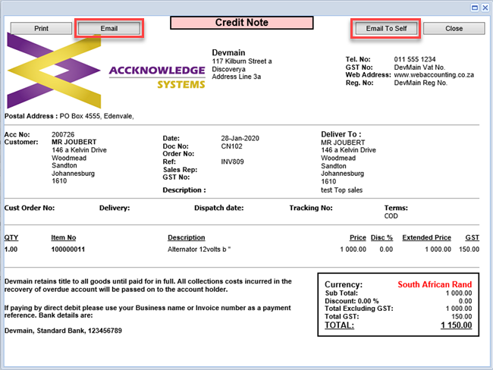Click the reference INV809
This screenshot has height=370, width=493.
click(232, 161)
